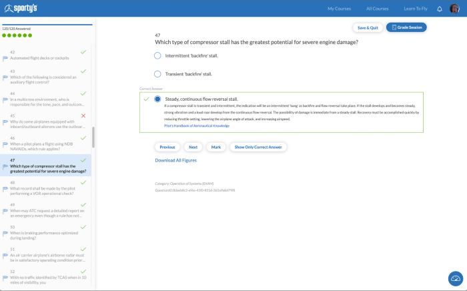This screenshot has height=291, width=467.
Task: Click the first green progress dot
Action: coord(4,35)
